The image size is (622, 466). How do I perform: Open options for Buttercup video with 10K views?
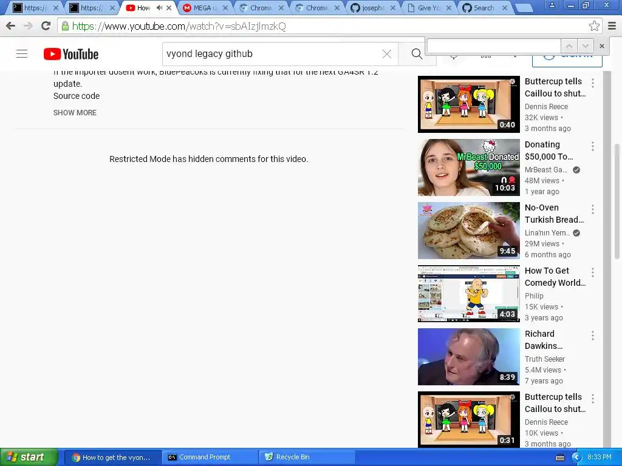click(x=593, y=399)
